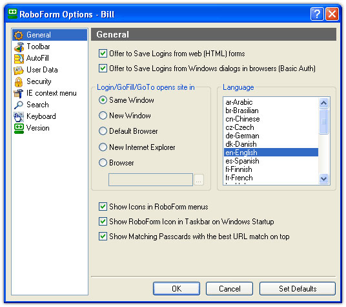Image resolution: width=346 pixels, height=307 pixels.
Task: Open User Data section icon
Action: [x=19, y=70]
